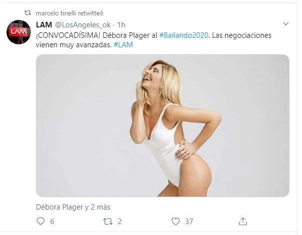Click the tweet text about negociaciones
Viewport: 302px width, 235px height.
pos(153,40)
